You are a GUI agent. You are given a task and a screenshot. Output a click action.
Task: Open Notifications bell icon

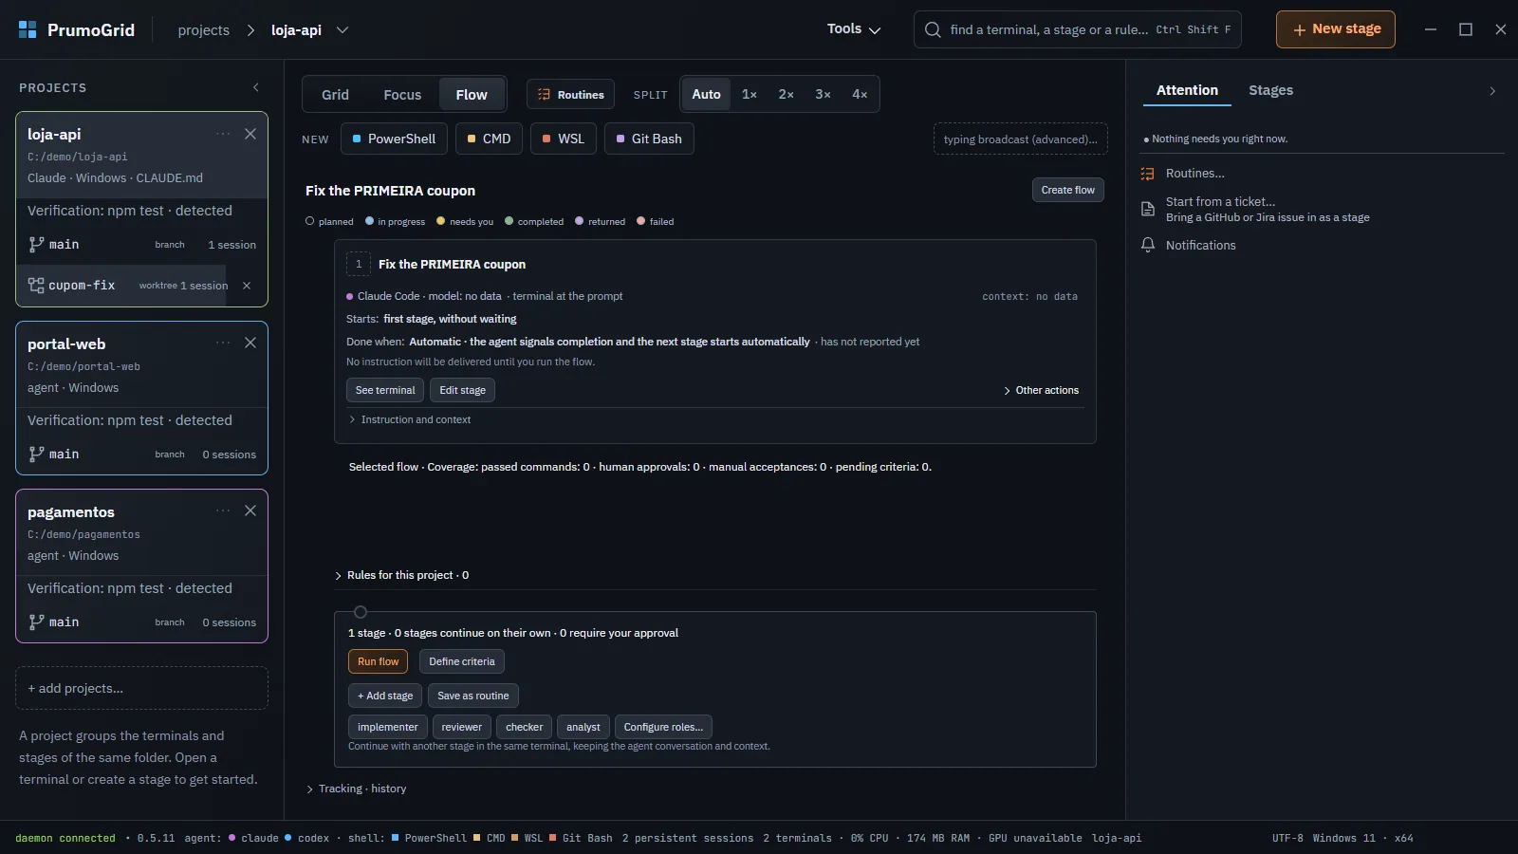[x=1147, y=245]
